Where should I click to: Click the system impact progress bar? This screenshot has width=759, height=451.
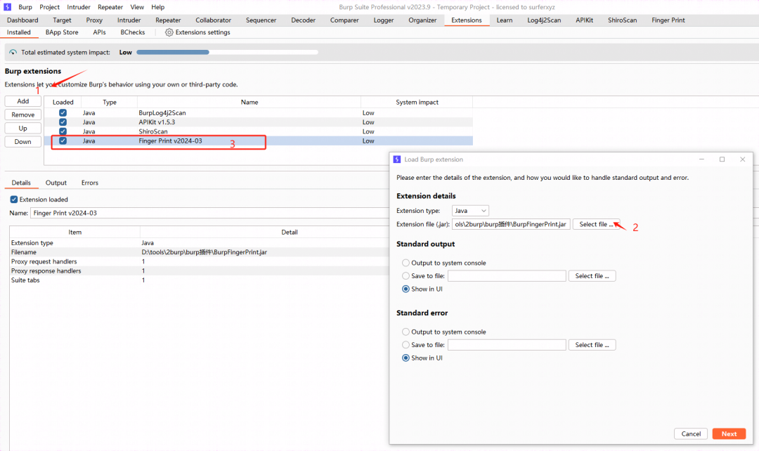tap(227, 52)
